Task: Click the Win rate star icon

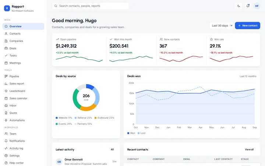Action: [x=211, y=39]
